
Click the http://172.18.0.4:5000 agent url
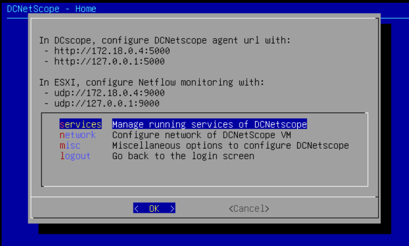[x=112, y=50]
